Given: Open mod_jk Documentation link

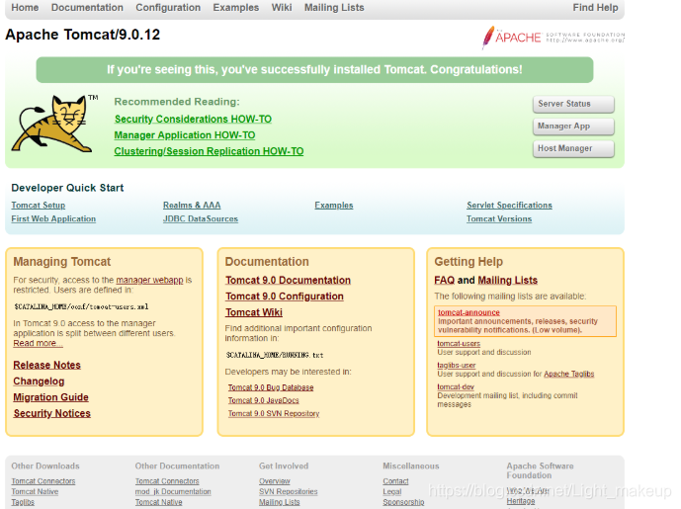Looking at the screenshot, I should (173, 491).
